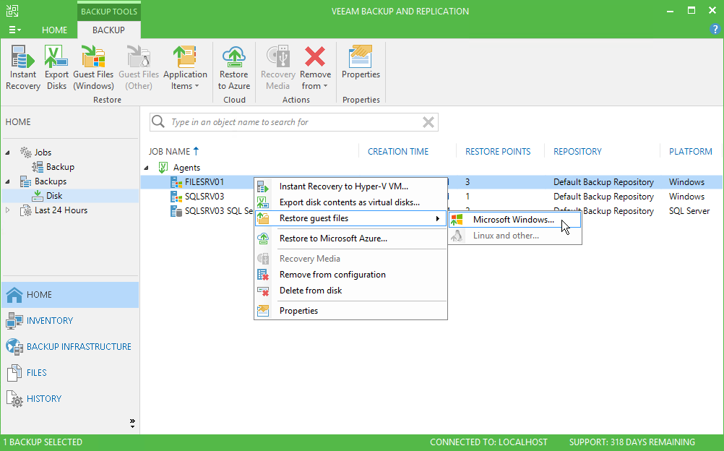Click the Connected To Localhost status
Image resolution: width=724 pixels, height=451 pixels.
click(x=488, y=442)
